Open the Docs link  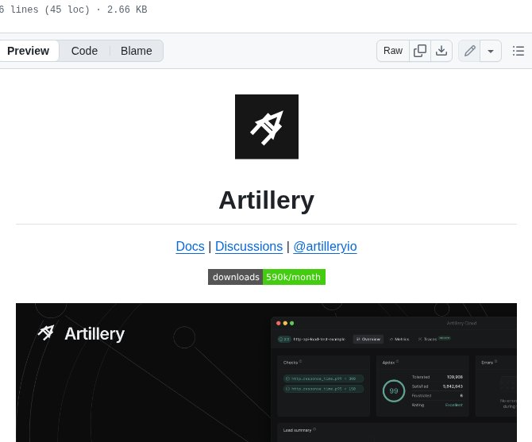coord(190,246)
